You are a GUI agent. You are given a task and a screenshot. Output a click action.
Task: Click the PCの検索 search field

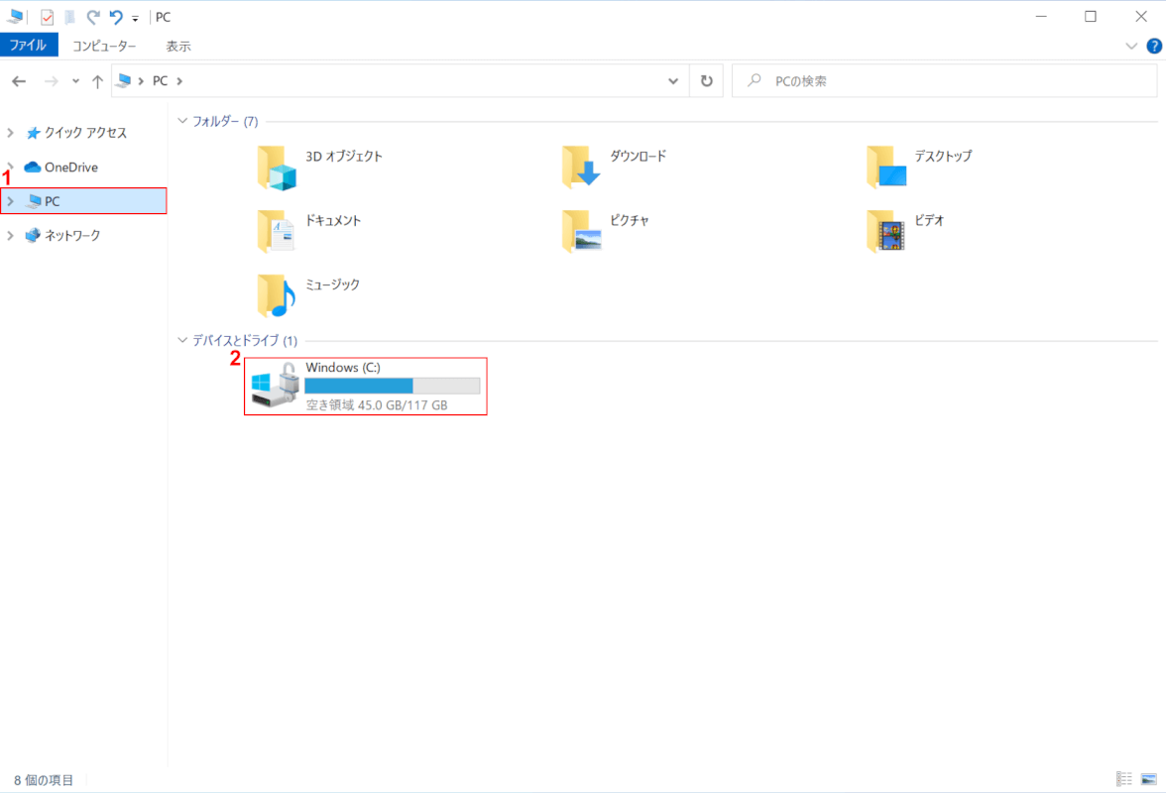tap(942, 81)
